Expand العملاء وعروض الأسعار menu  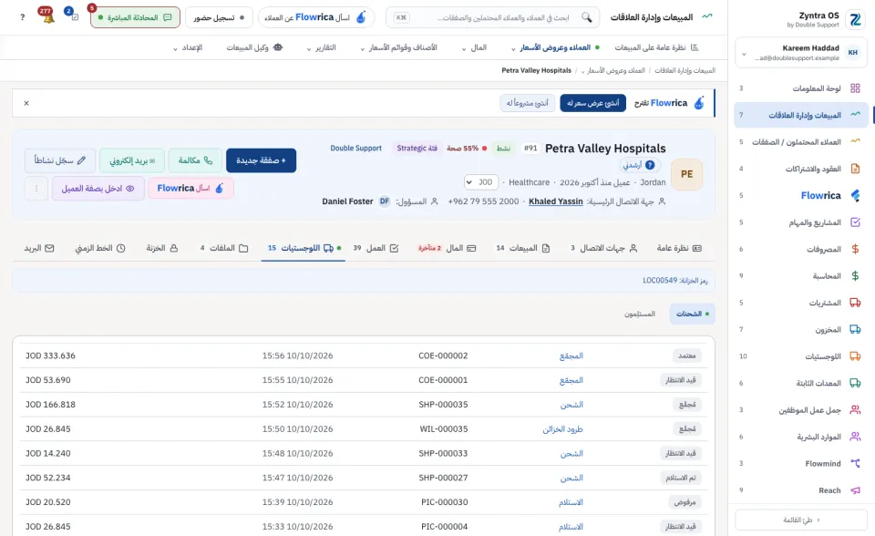click(554, 47)
